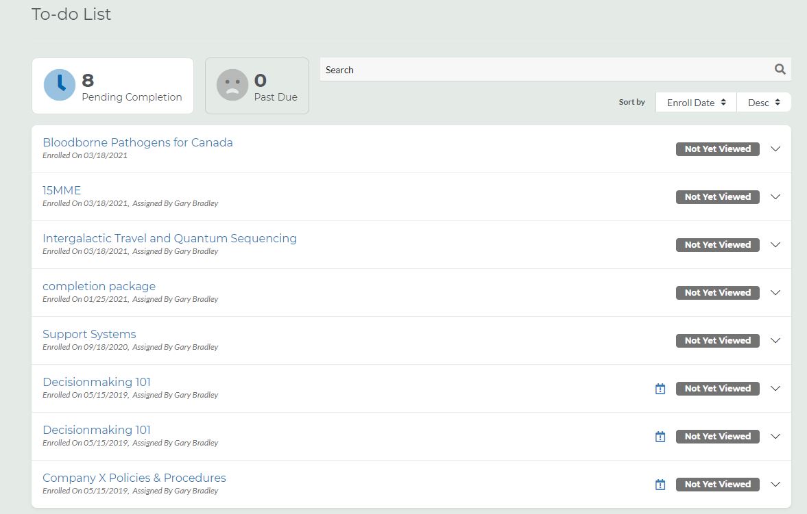
Task: Expand the 15MME course details chevron
Action: 775,196
